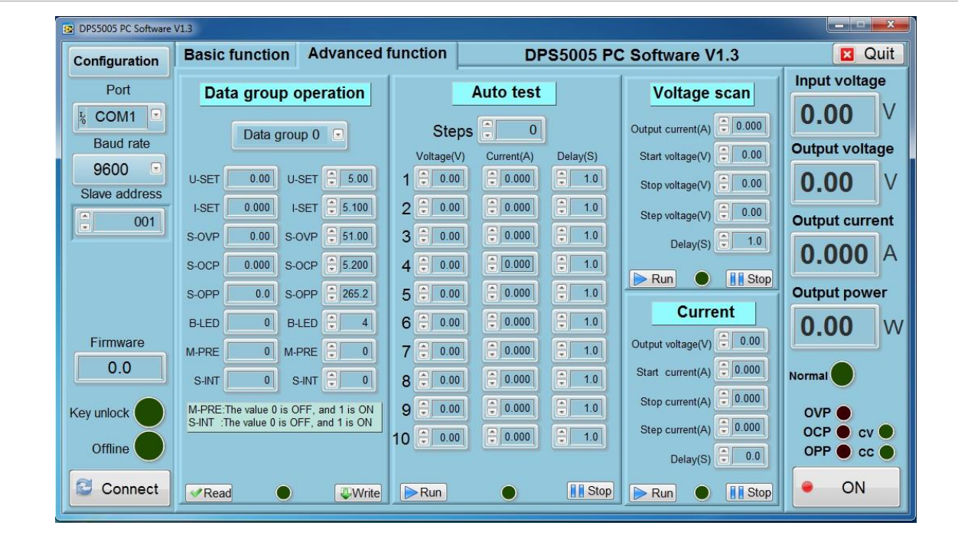
Task: Click the U-SET 5.00 stepper arrows
Action: pos(332,178)
